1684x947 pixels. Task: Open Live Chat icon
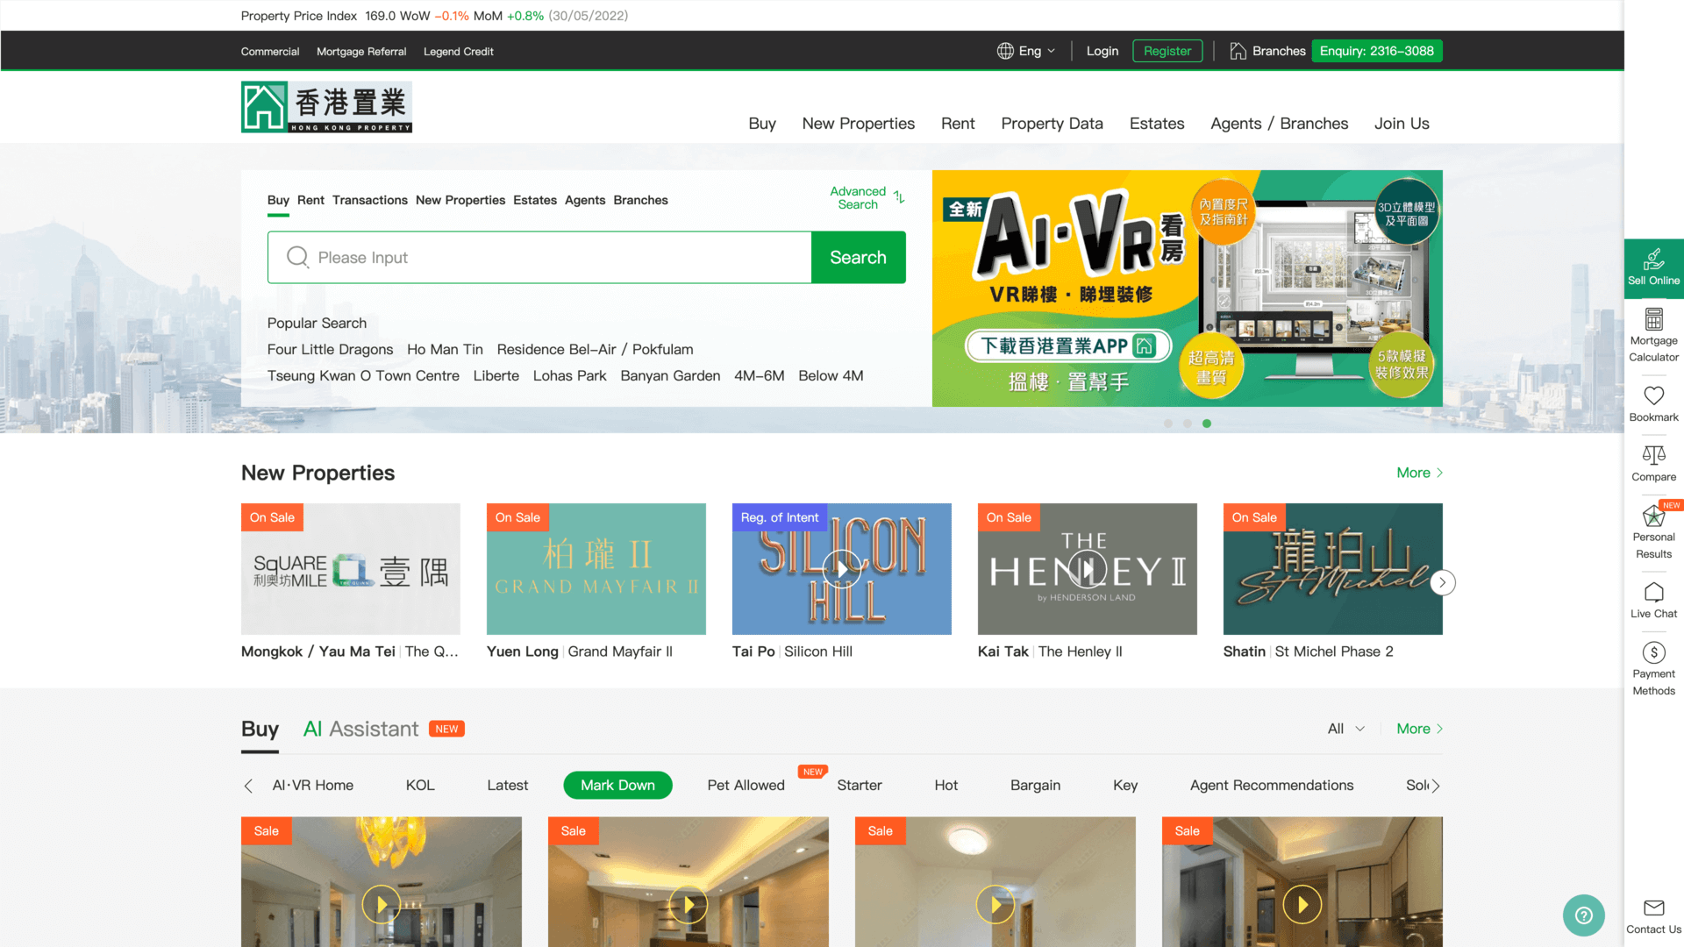coord(1653,592)
